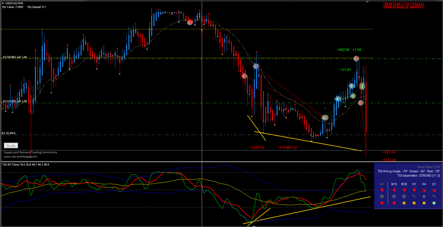
Task: Click the '+1.56' green profit label
Action: coord(357,50)
